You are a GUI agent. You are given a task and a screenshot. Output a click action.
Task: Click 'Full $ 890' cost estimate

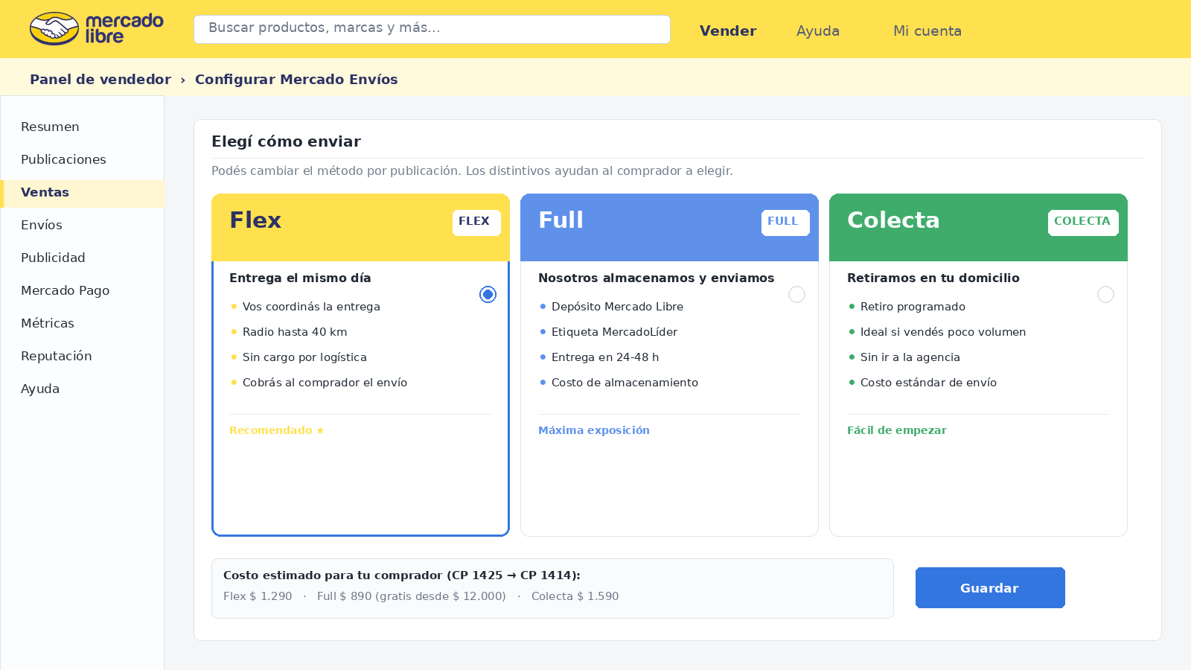[x=345, y=596]
